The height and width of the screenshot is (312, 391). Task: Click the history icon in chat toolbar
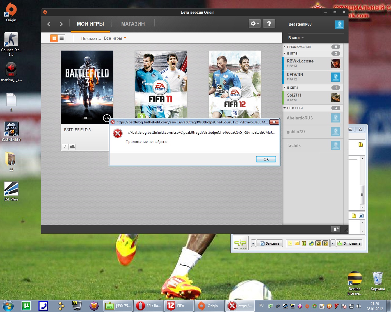297,243
